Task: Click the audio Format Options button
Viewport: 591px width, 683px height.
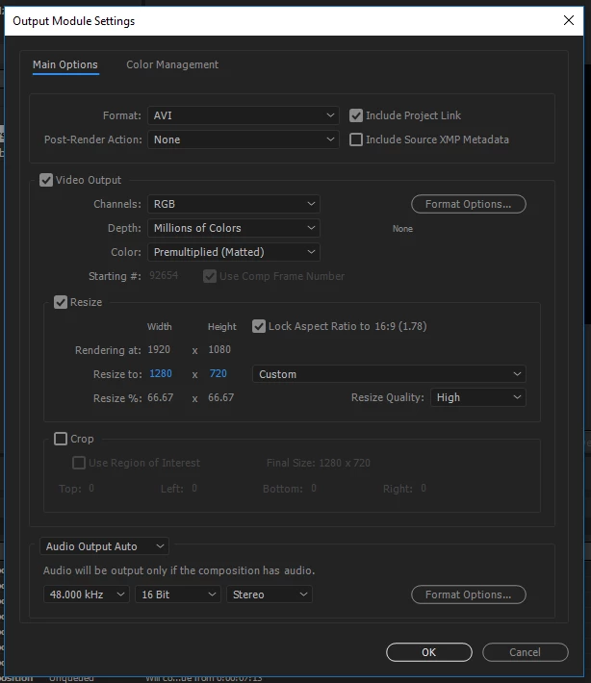Action: 469,594
